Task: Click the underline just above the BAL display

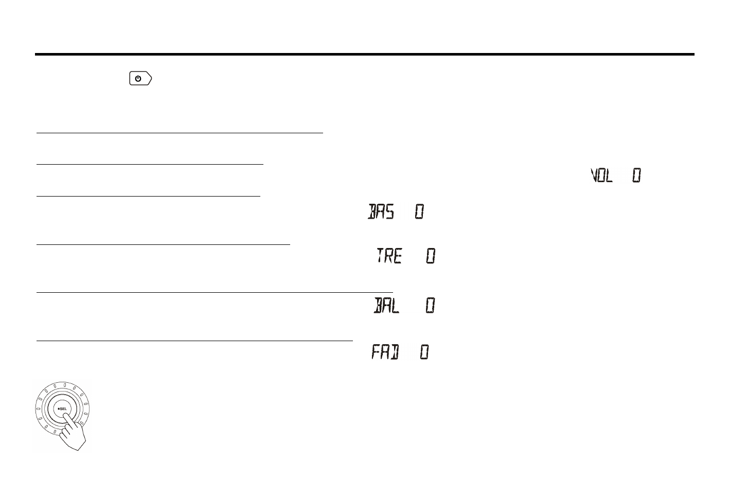Action: 214,292
